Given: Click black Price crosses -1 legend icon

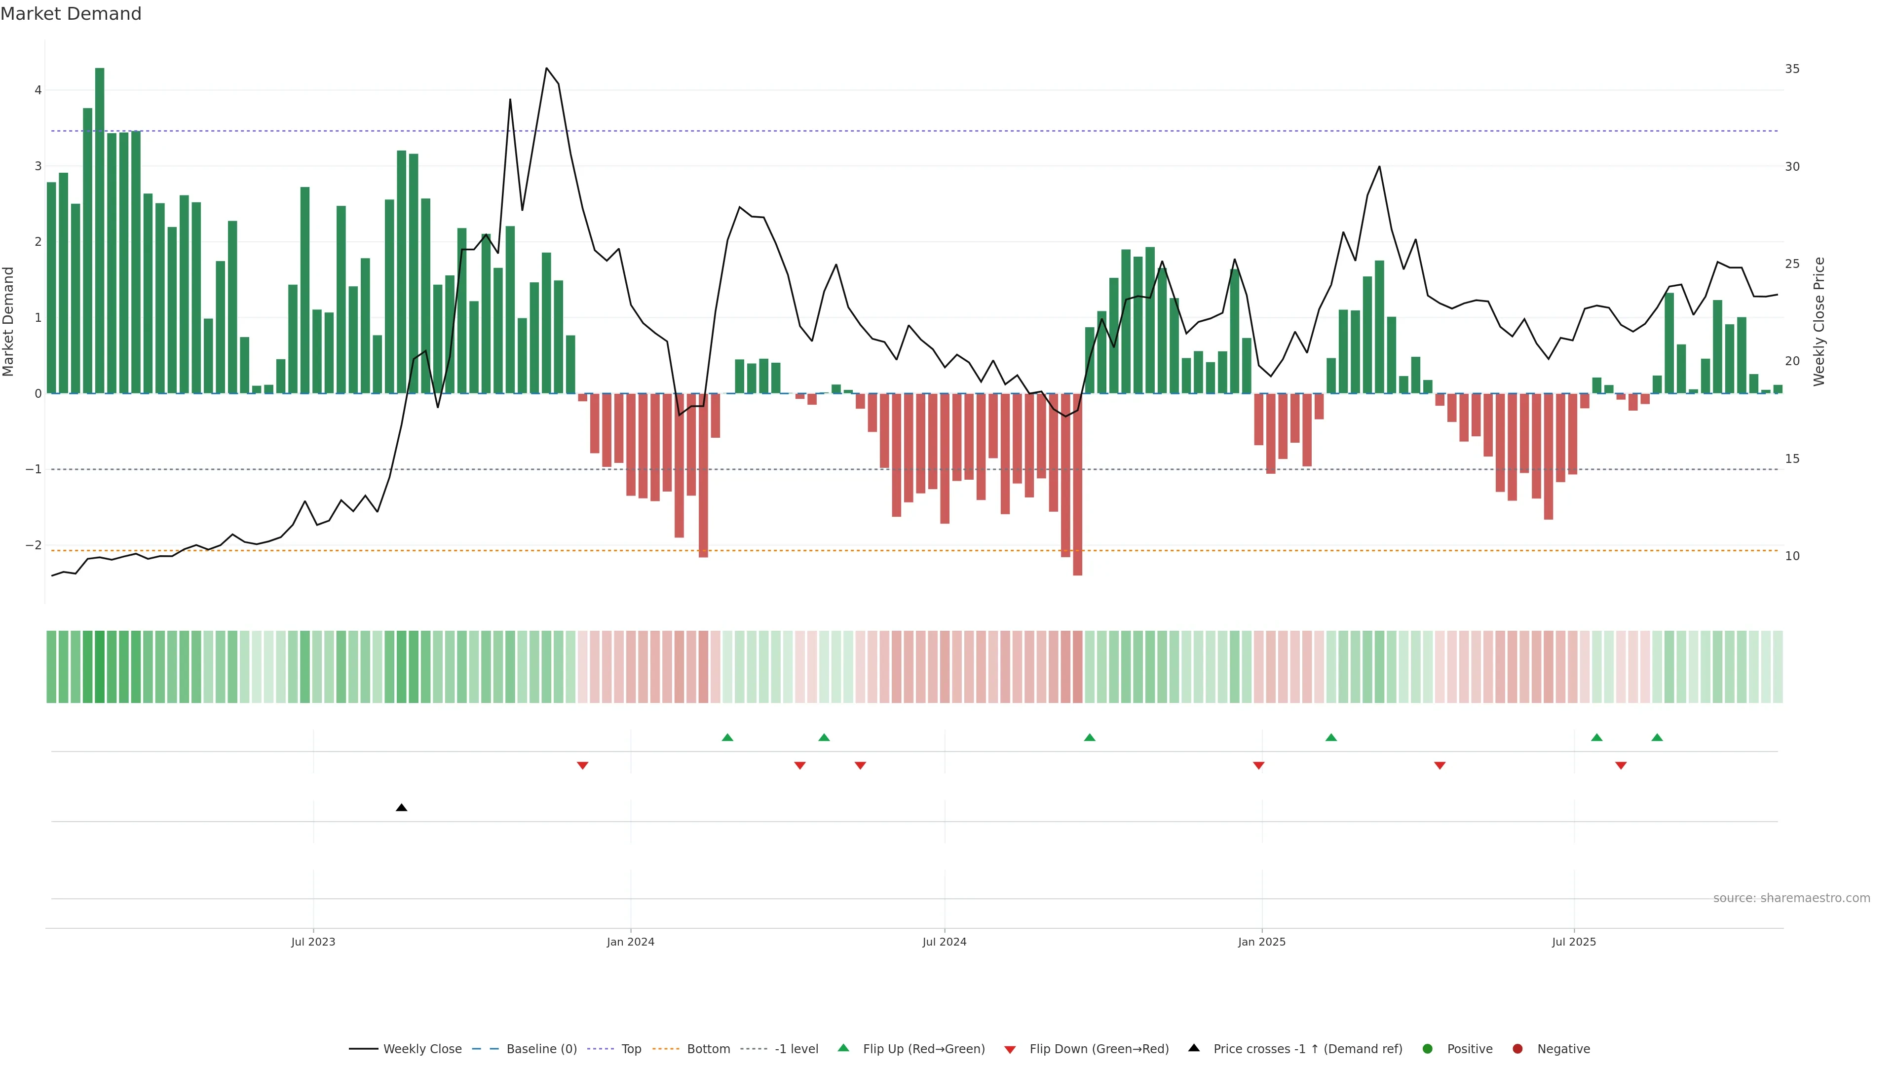Looking at the screenshot, I should (x=1194, y=1048).
